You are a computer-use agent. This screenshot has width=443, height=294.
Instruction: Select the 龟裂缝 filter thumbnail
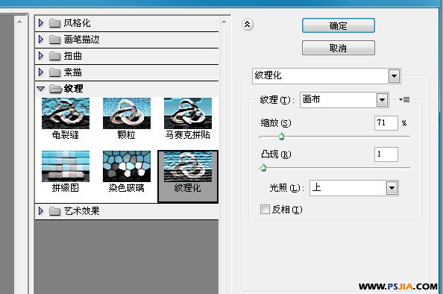pyautogui.click(x=66, y=113)
